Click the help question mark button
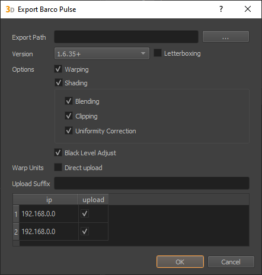 coord(221,9)
